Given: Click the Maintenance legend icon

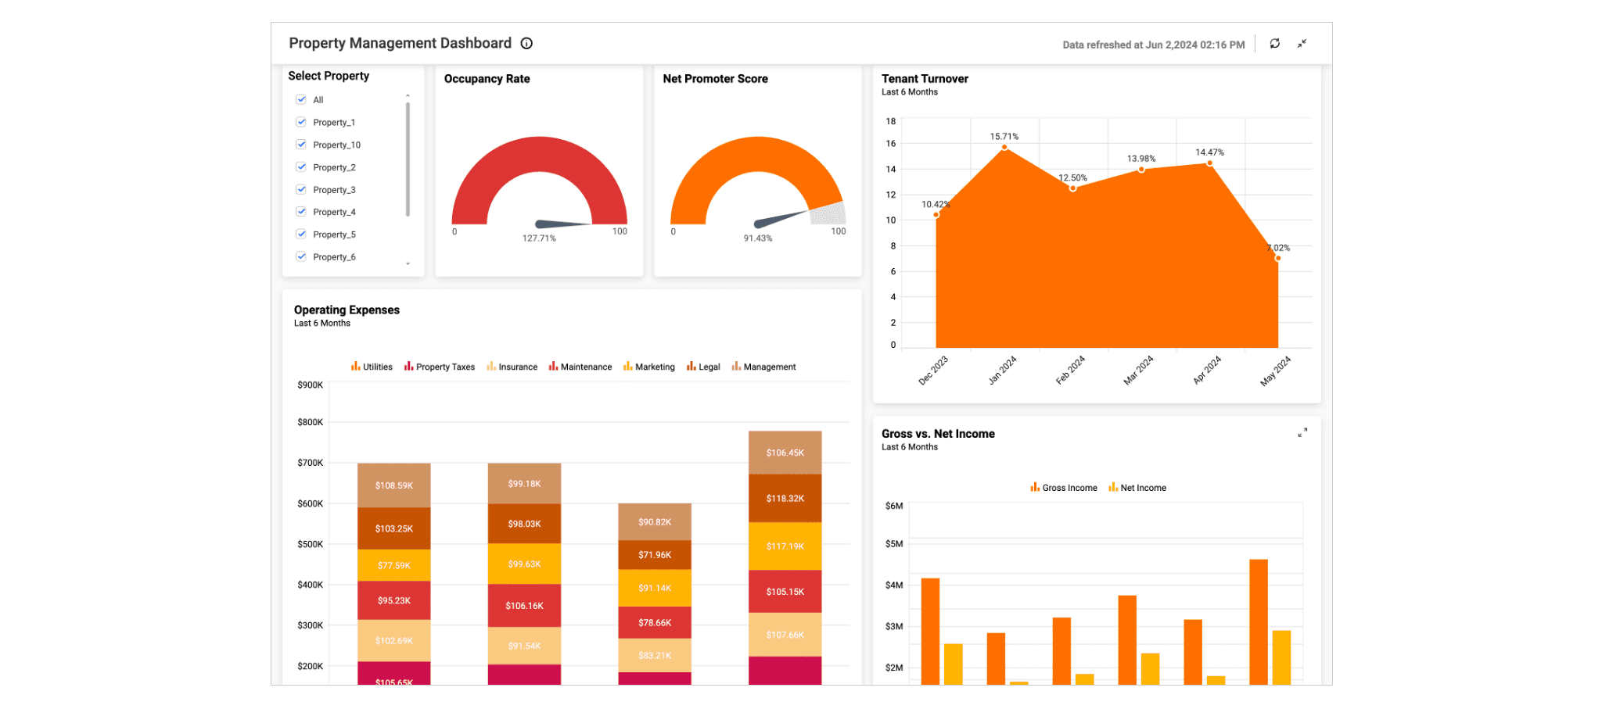Looking at the screenshot, I should click(555, 366).
